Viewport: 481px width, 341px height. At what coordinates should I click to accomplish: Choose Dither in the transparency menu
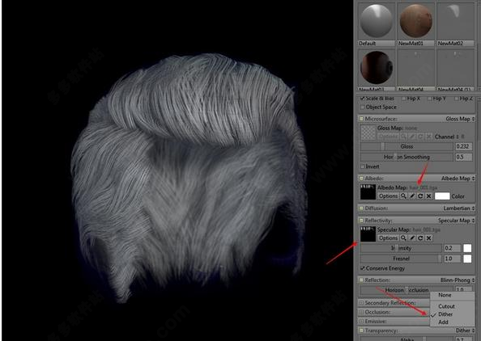tap(452, 314)
